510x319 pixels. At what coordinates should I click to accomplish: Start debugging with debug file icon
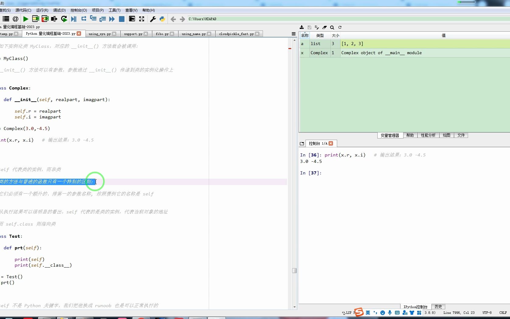tap(74, 19)
